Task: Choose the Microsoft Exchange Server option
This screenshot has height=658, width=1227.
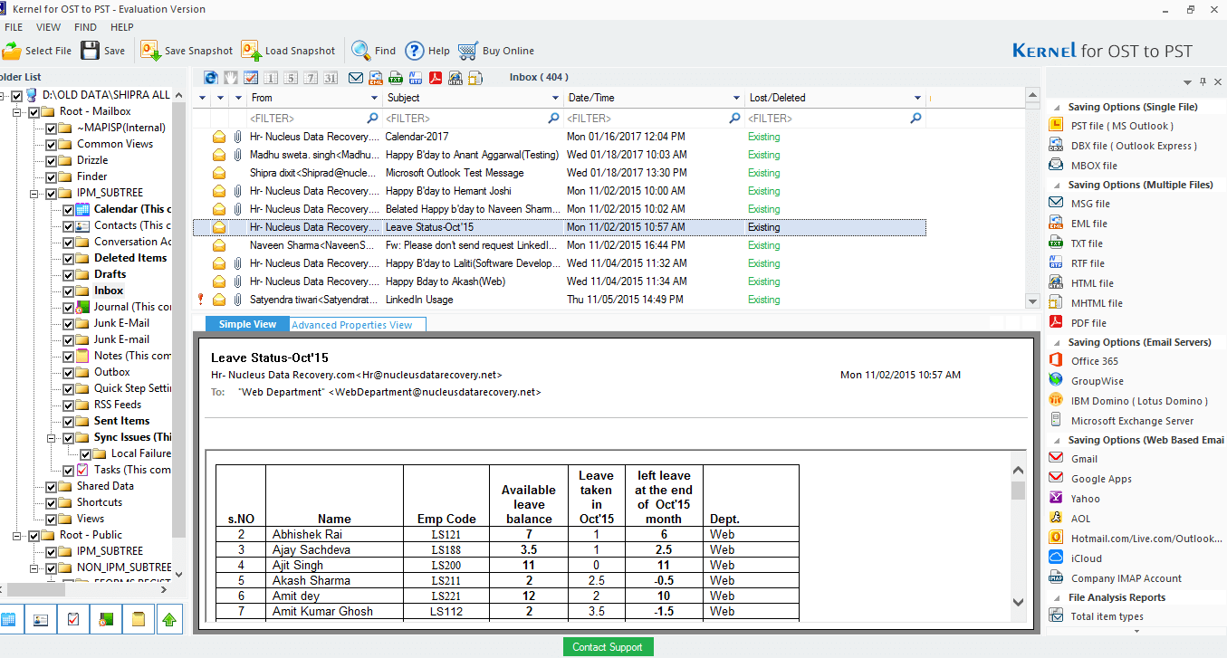Action: 1132,421
